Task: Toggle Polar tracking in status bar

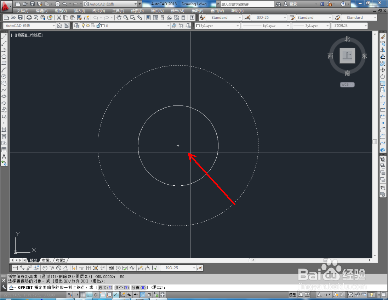Action: pyautogui.click(x=96, y=295)
